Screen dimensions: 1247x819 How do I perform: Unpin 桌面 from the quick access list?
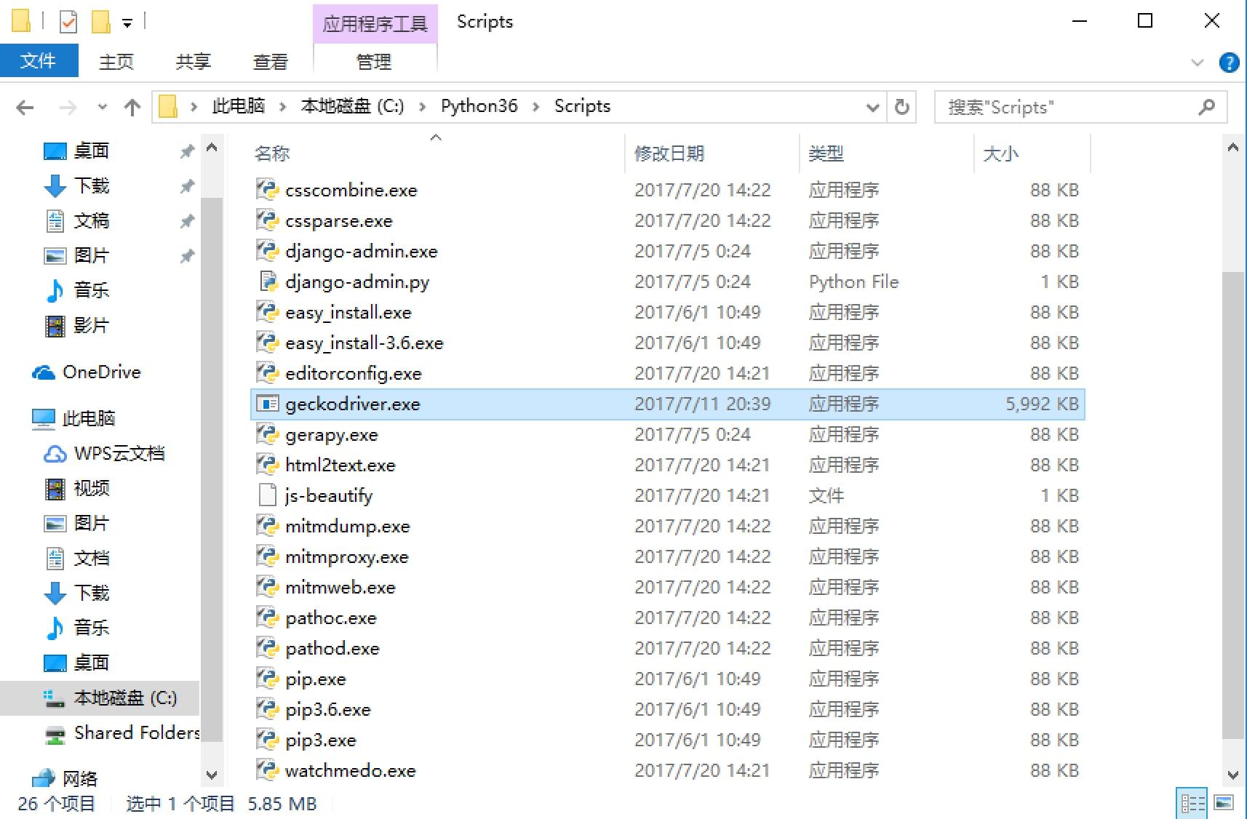pyautogui.click(x=187, y=151)
